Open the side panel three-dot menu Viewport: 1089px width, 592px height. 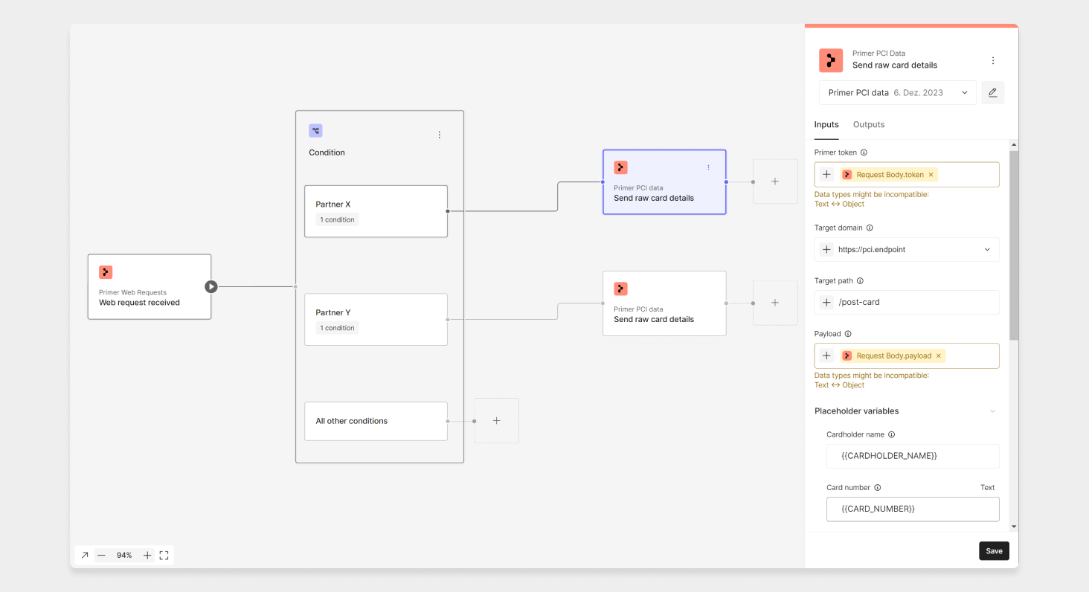tap(992, 61)
